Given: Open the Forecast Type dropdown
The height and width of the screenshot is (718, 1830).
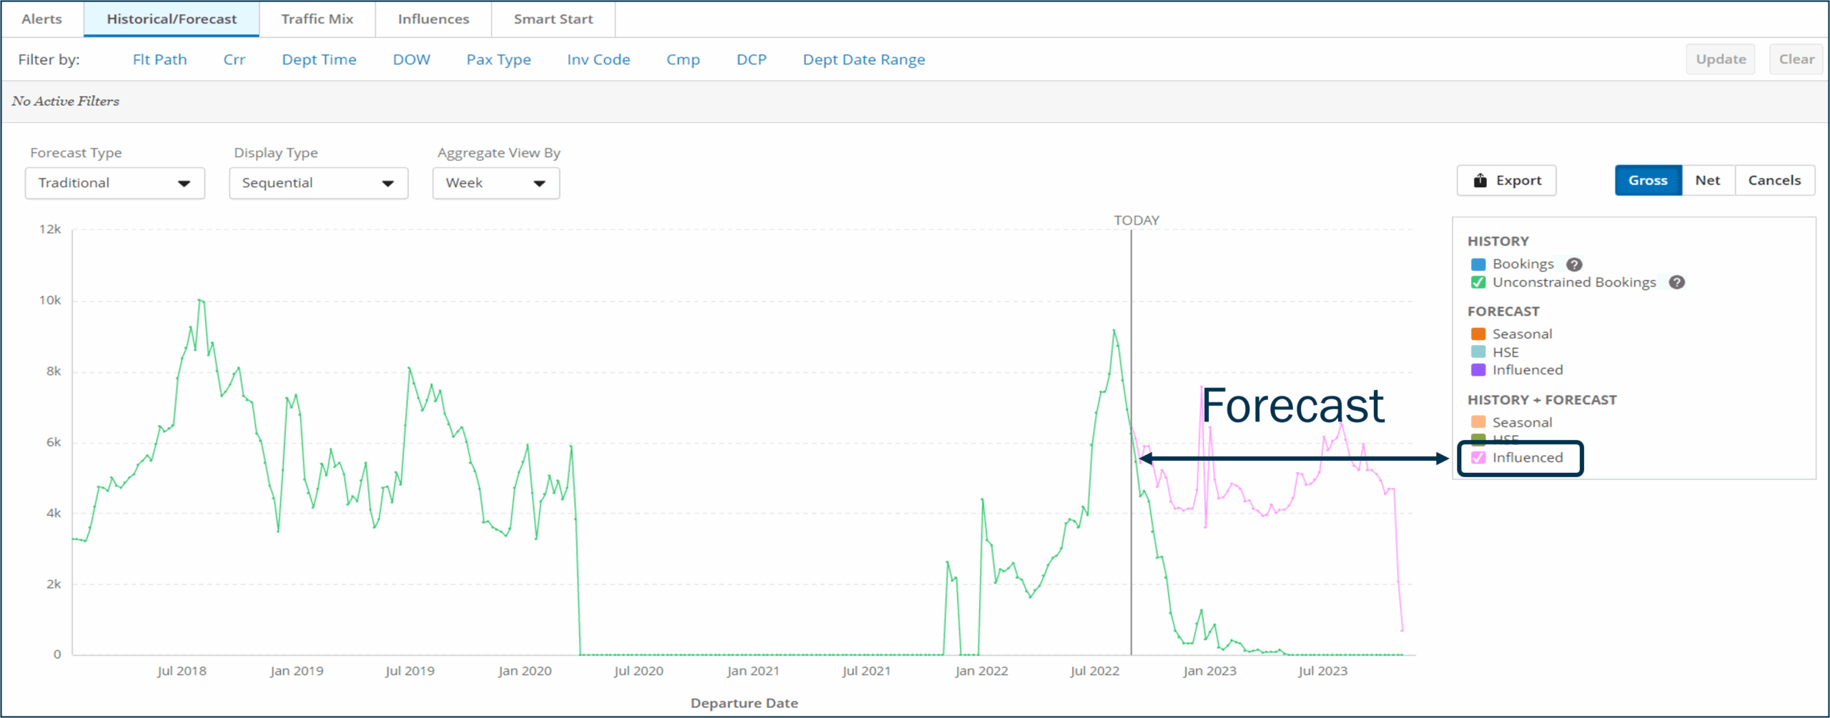Looking at the screenshot, I should pos(114,184).
